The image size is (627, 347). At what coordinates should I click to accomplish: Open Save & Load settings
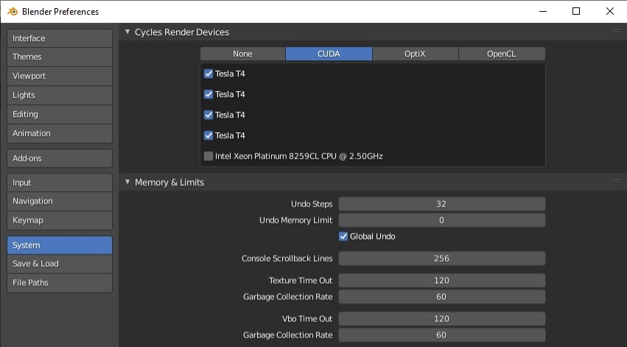pyautogui.click(x=60, y=263)
